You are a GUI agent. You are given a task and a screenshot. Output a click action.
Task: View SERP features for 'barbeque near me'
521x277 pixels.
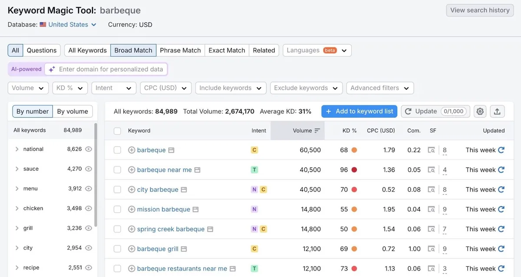click(445, 170)
